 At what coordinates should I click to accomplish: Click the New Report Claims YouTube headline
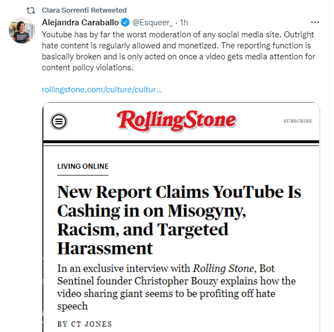click(x=179, y=220)
